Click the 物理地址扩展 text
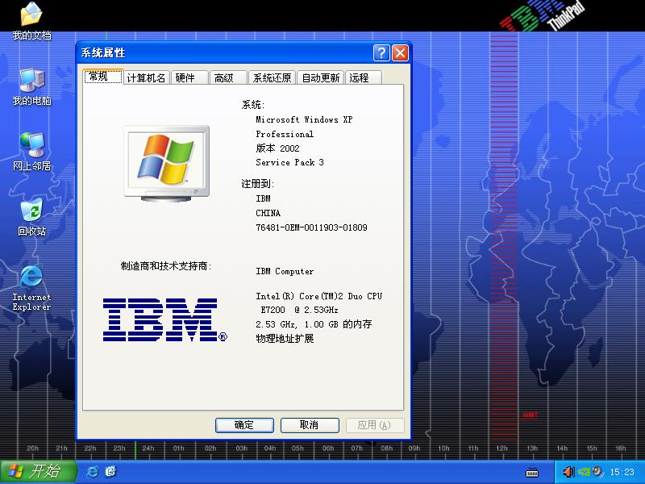 pyautogui.click(x=285, y=339)
